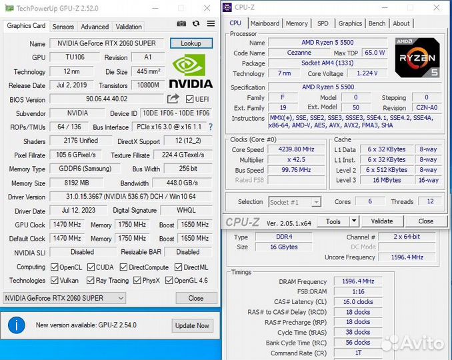The height and width of the screenshot is (360, 452).
Task: Click the Code Name value Cezanne
Action: click(x=299, y=53)
